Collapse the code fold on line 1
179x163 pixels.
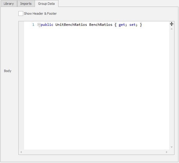coord(39,24)
